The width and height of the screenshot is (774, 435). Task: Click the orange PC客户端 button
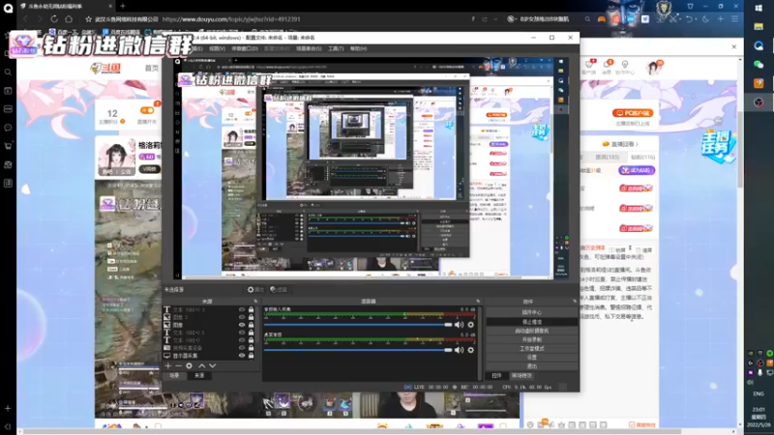tap(633, 113)
